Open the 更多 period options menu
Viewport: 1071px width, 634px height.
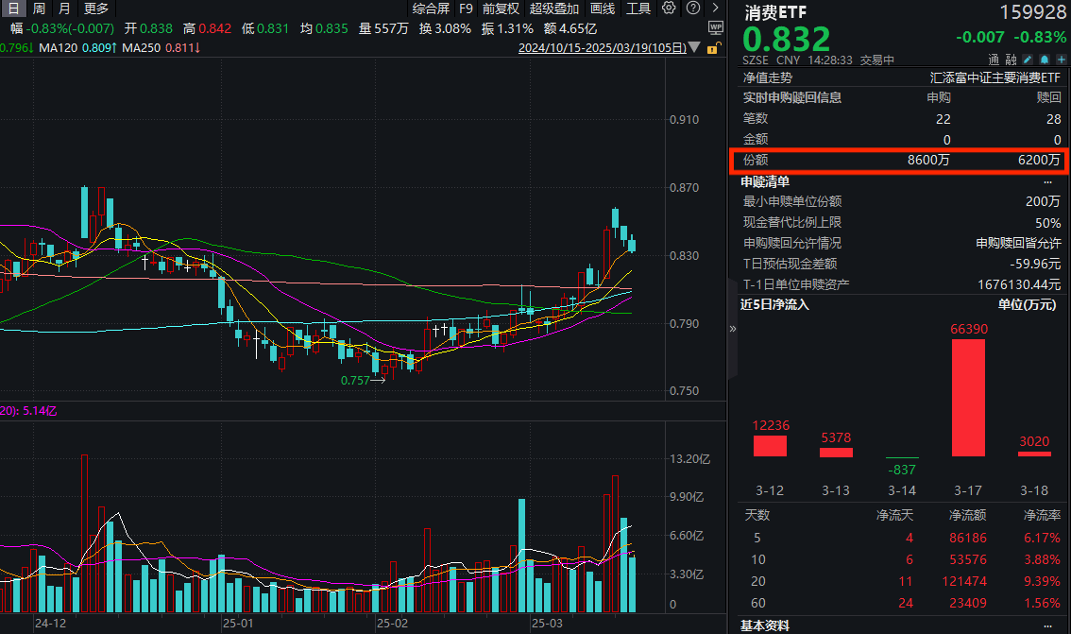click(x=96, y=8)
